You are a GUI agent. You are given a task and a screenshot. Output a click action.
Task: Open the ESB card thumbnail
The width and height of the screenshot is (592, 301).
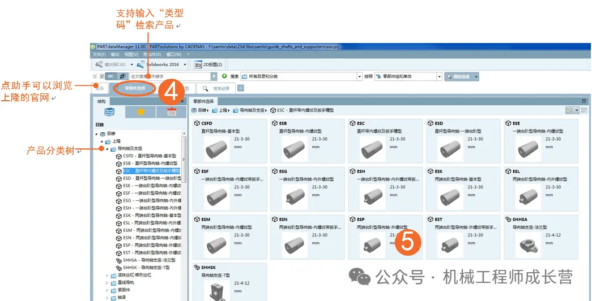(x=295, y=149)
